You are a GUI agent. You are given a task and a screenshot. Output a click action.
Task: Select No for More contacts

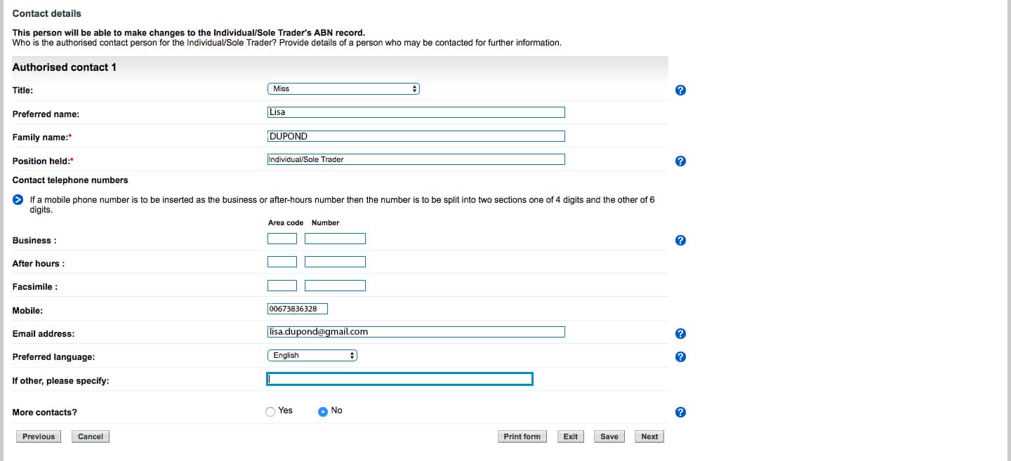[323, 412]
